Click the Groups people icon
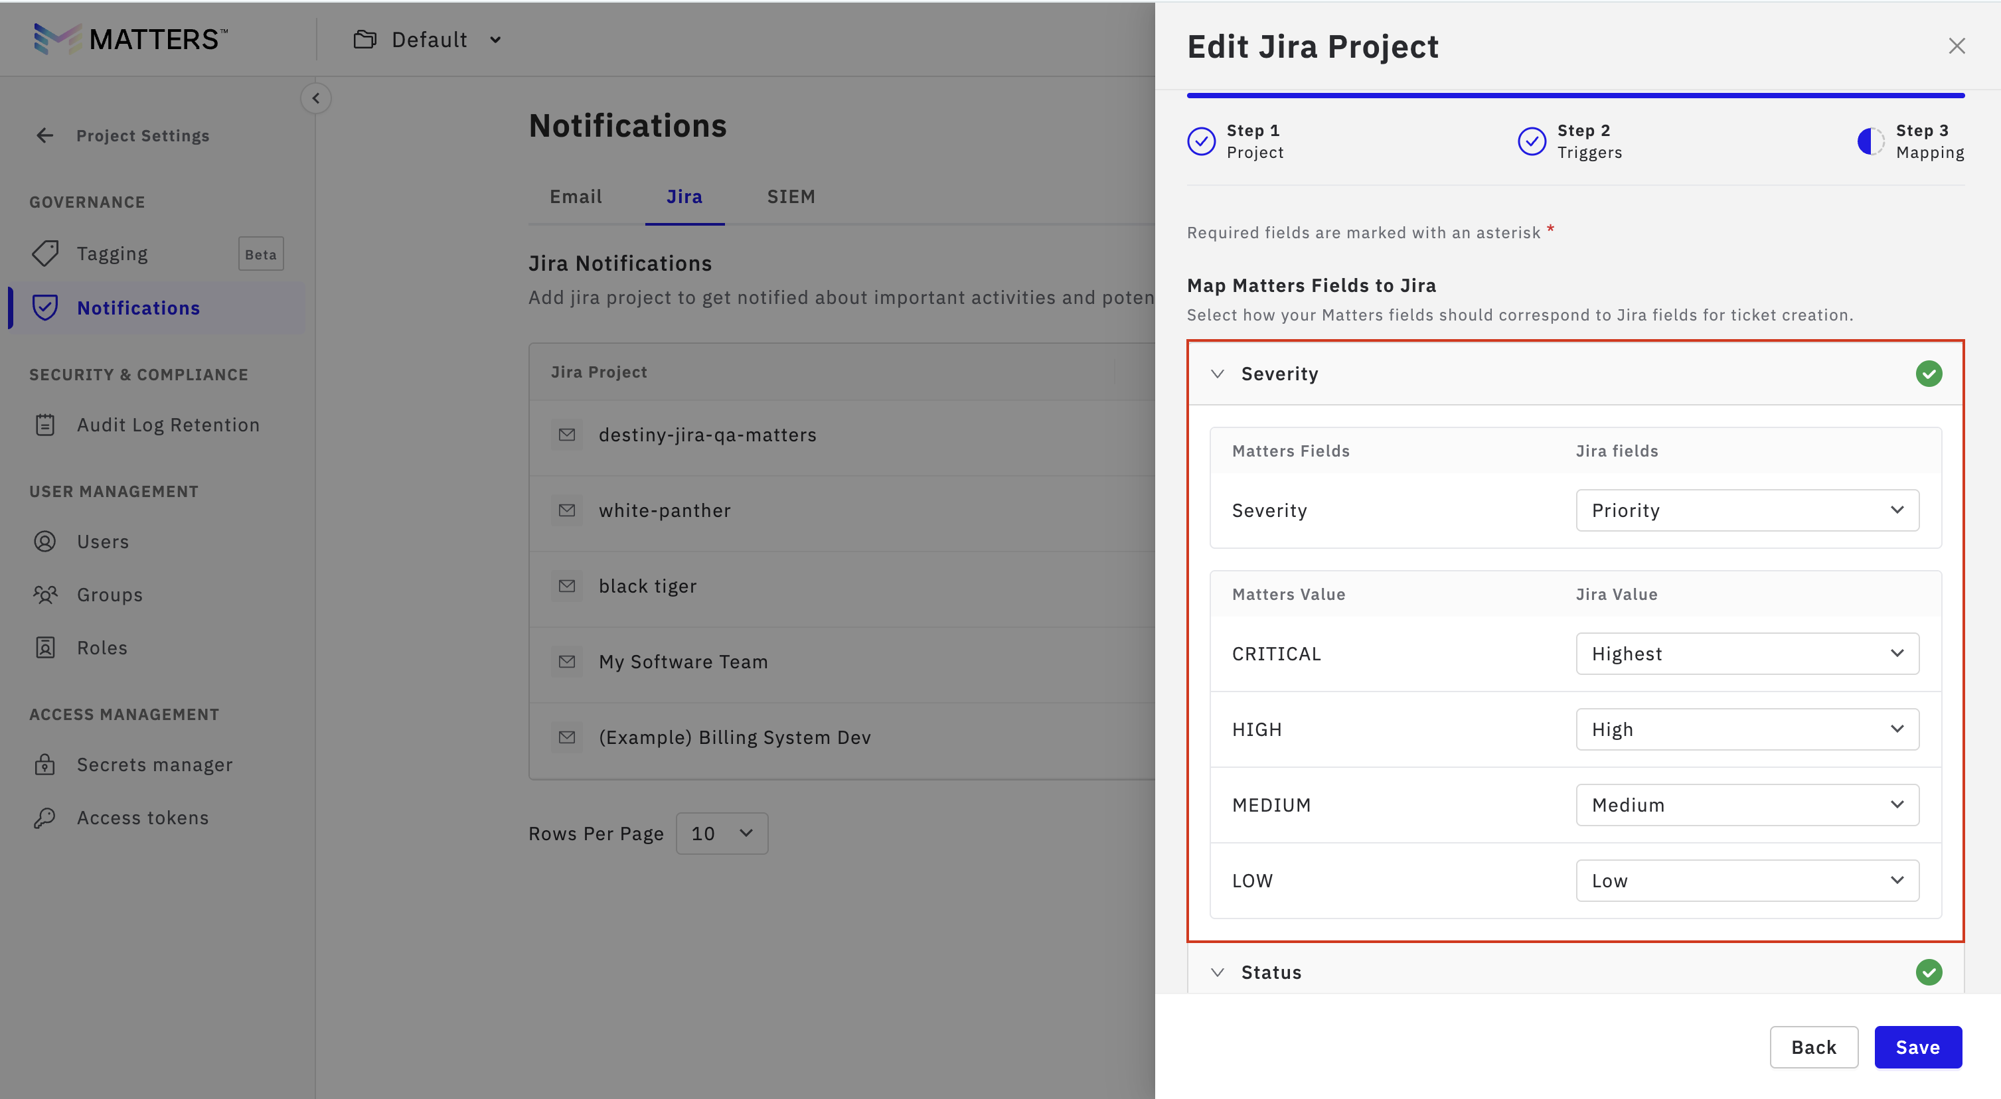Image resolution: width=2001 pixels, height=1099 pixels. pos(45,594)
